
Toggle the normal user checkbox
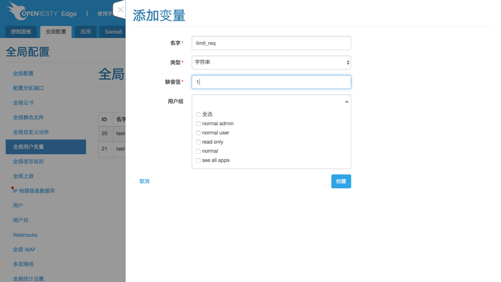pyautogui.click(x=198, y=133)
